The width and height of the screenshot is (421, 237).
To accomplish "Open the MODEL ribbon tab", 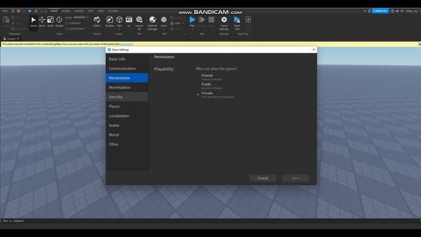I will coord(66,11).
